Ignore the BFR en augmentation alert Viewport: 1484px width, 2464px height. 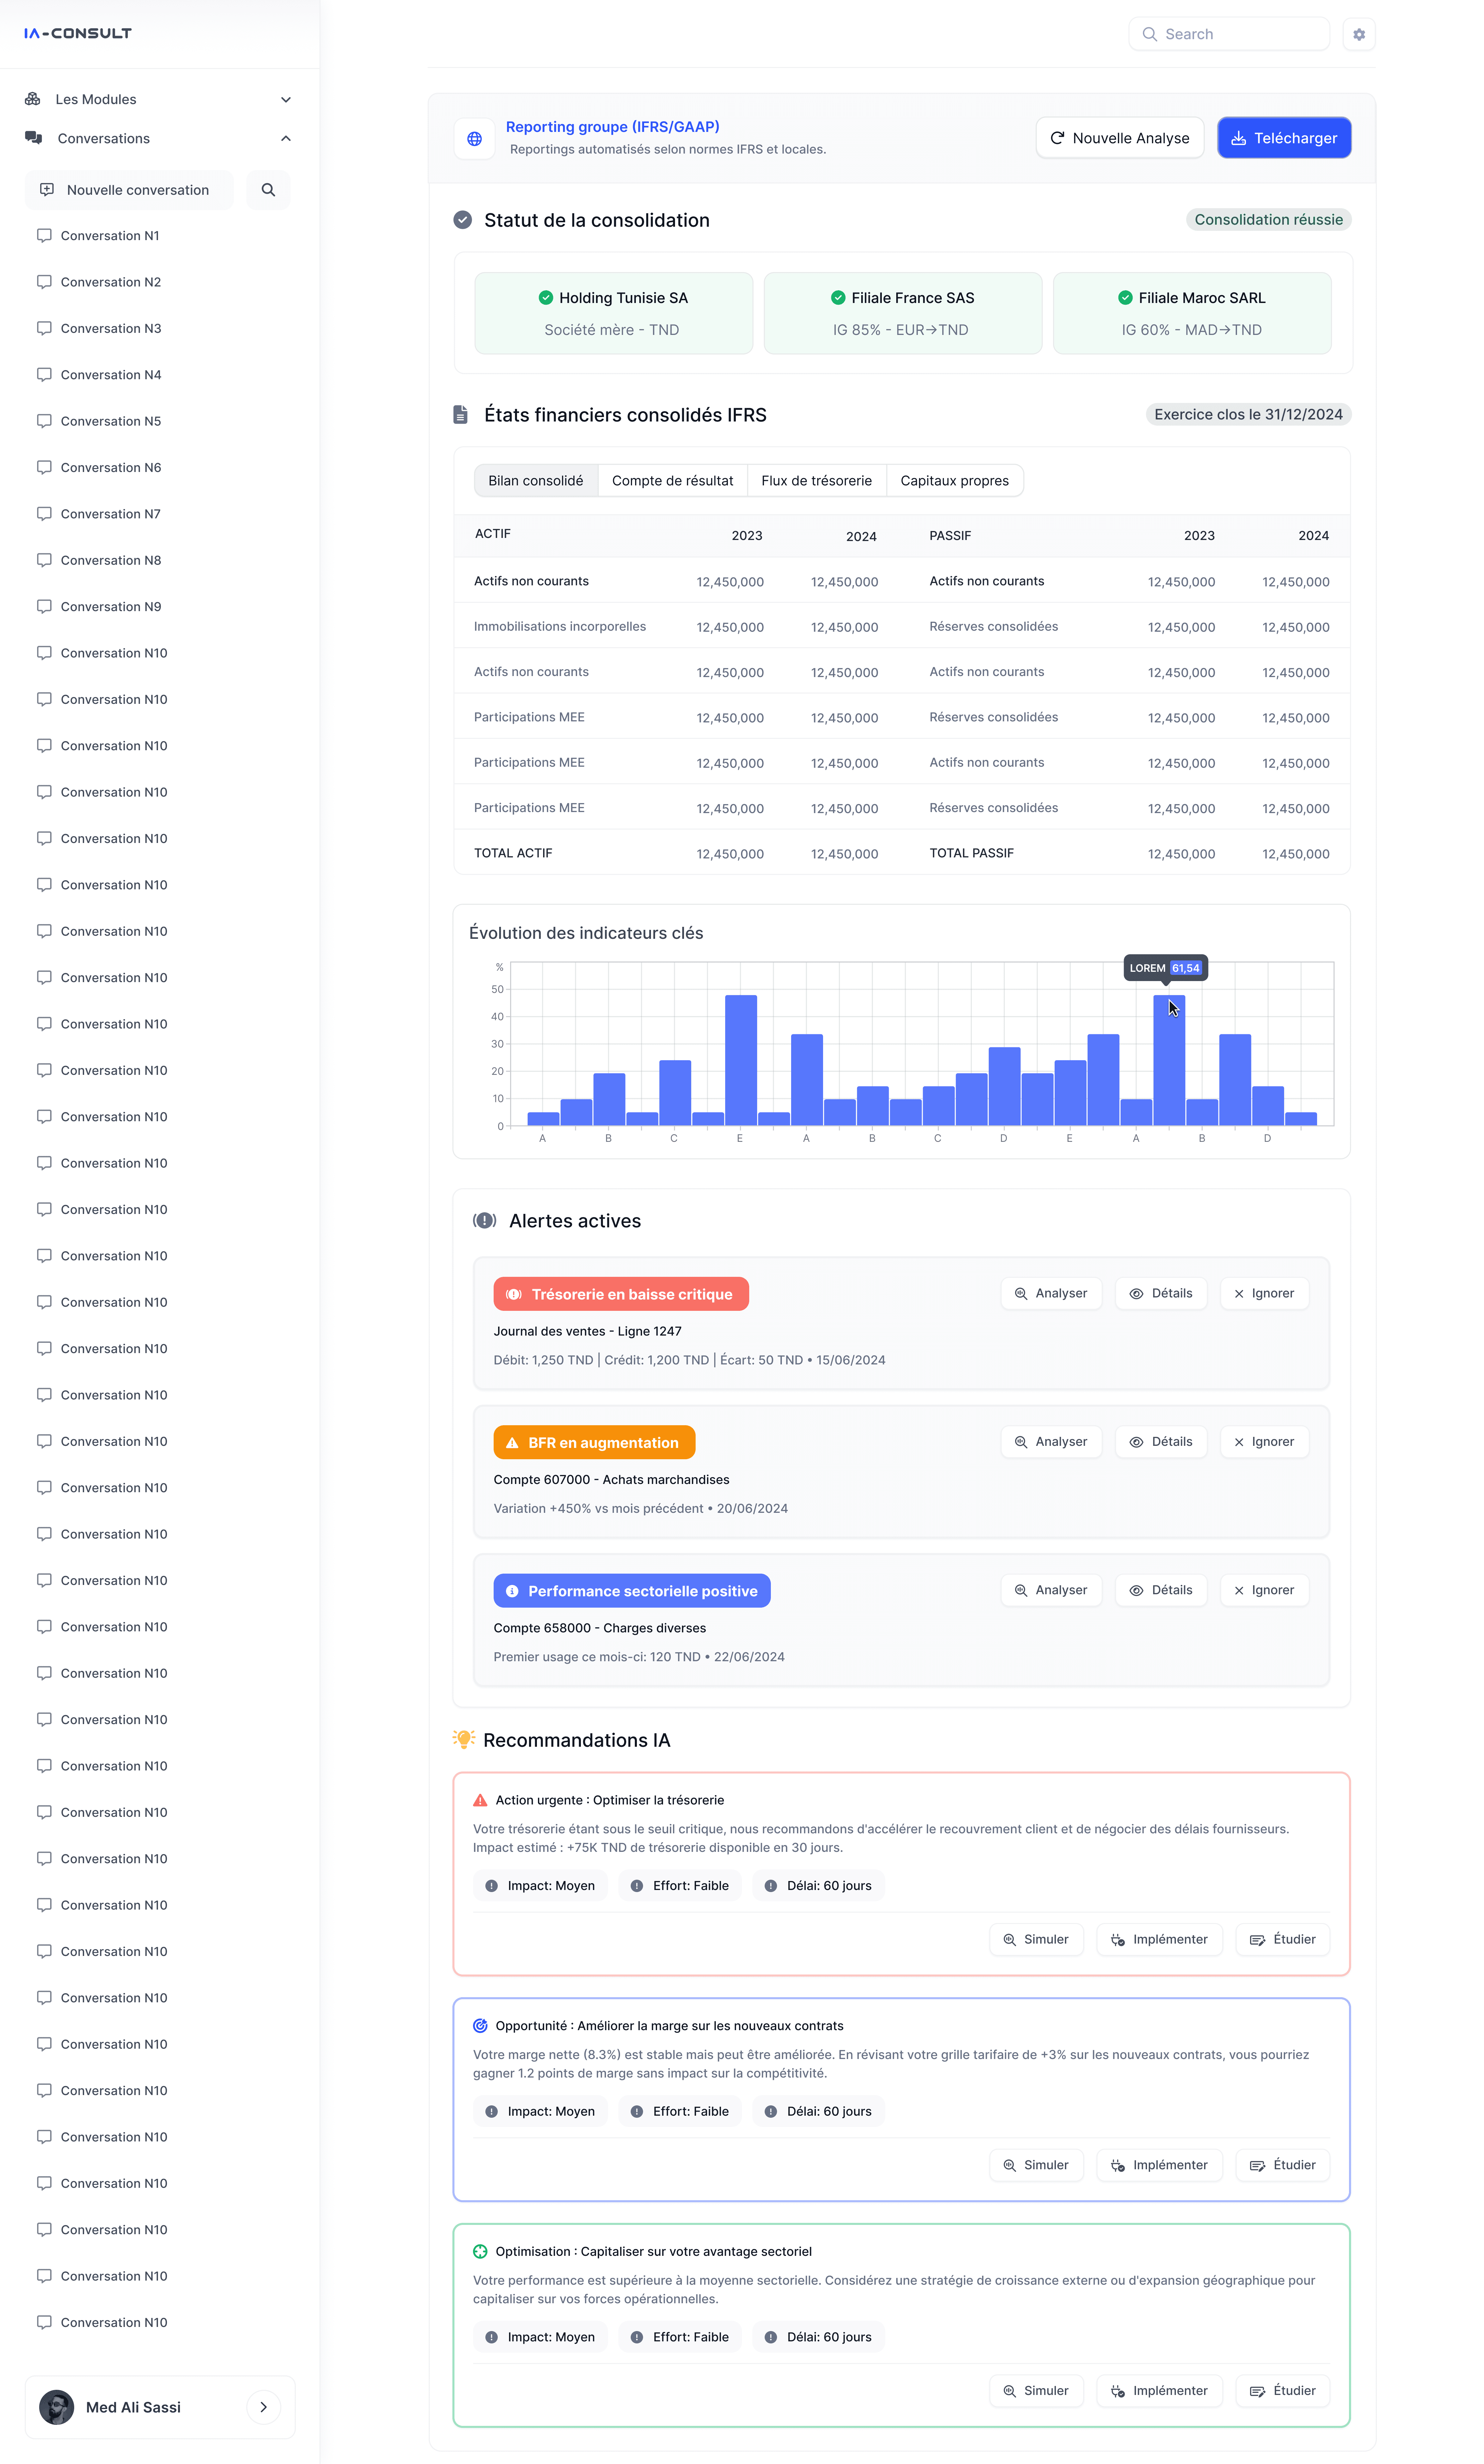(x=1264, y=1442)
